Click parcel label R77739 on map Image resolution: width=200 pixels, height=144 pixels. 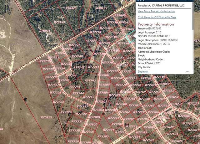(x=105, y=43)
